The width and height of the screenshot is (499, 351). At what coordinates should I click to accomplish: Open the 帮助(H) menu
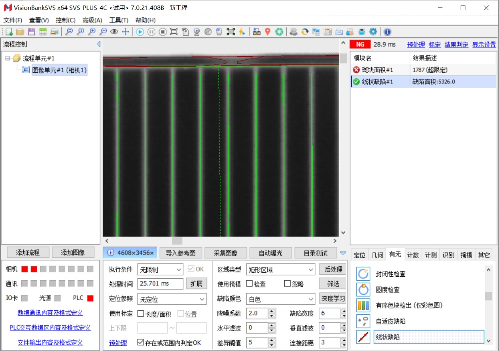(146, 20)
